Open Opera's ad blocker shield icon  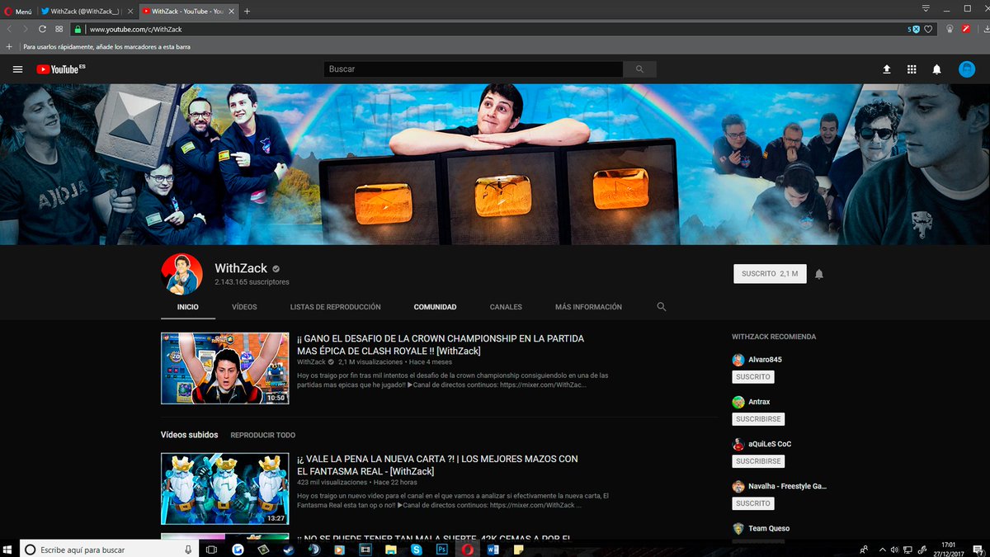(x=915, y=27)
